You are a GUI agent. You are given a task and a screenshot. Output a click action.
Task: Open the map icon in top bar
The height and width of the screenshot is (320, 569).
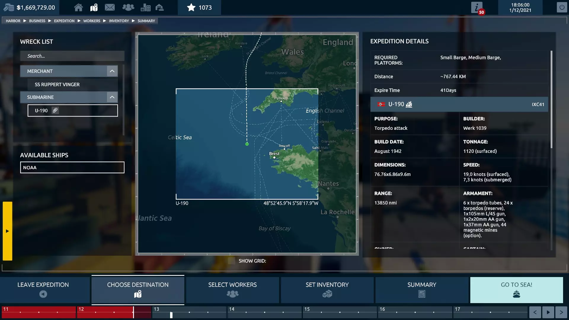coord(94,7)
